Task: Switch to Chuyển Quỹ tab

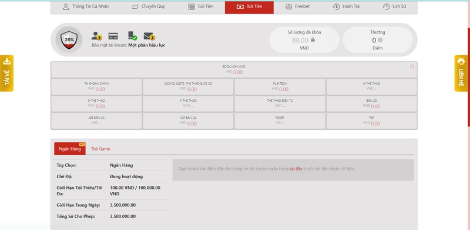Action: (x=149, y=6)
